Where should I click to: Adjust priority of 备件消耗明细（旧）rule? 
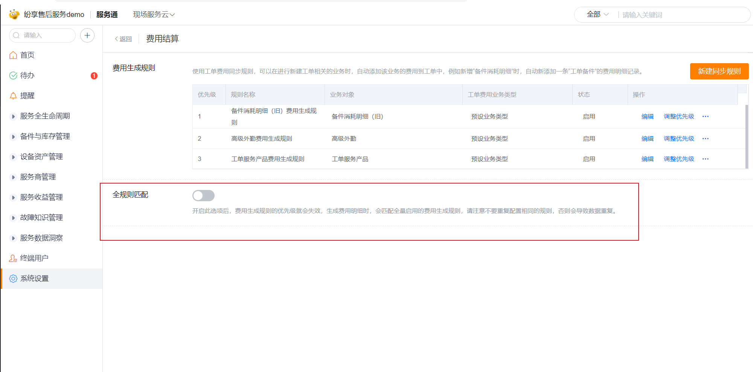click(678, 116)
